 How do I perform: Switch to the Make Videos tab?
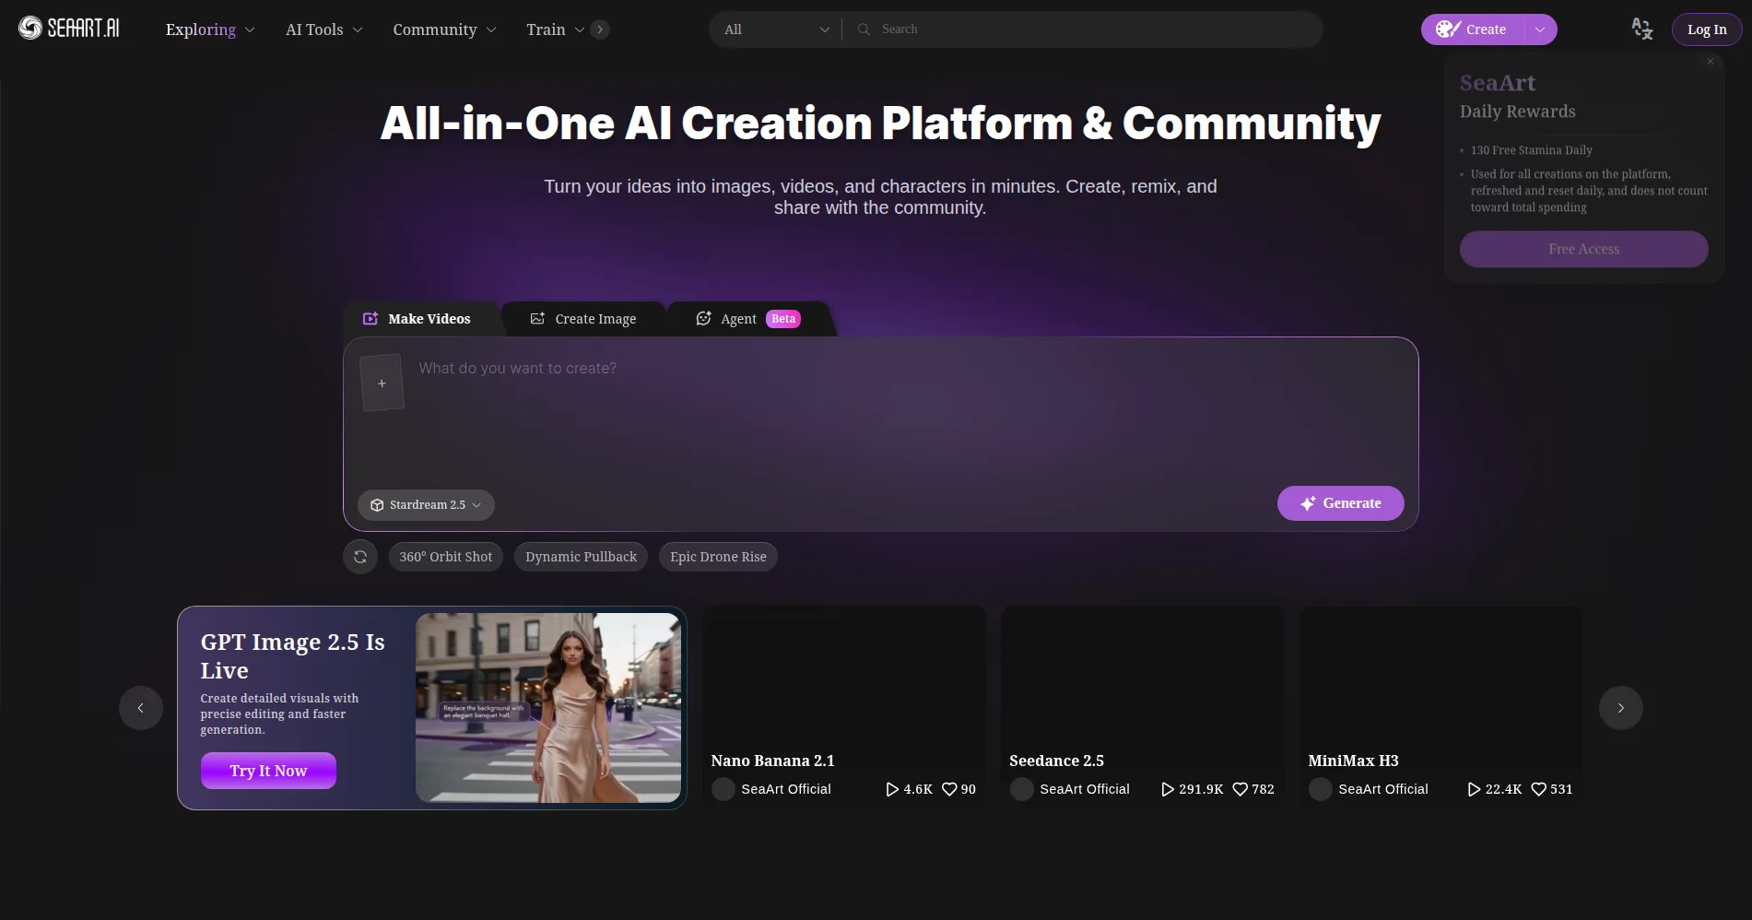[x=417, y=319]
